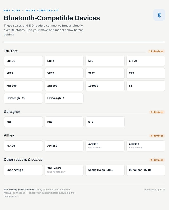
Task: Click the Tru-Test section heading
Action: [x=10, y=51]
